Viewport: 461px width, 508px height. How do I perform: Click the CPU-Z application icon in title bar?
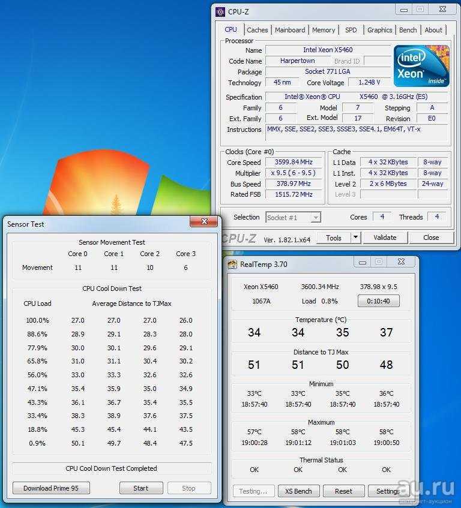pos(220,11)
